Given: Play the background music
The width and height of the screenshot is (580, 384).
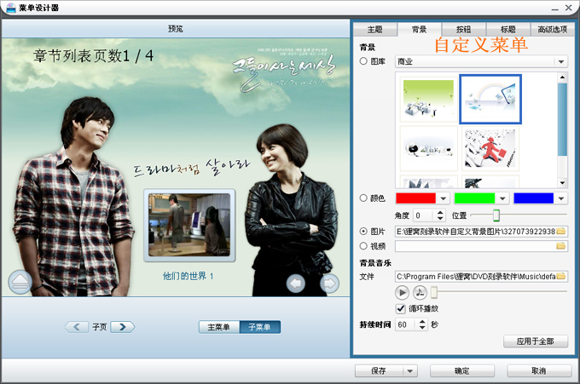Looking at the screenshot, I should click(402, 293).
